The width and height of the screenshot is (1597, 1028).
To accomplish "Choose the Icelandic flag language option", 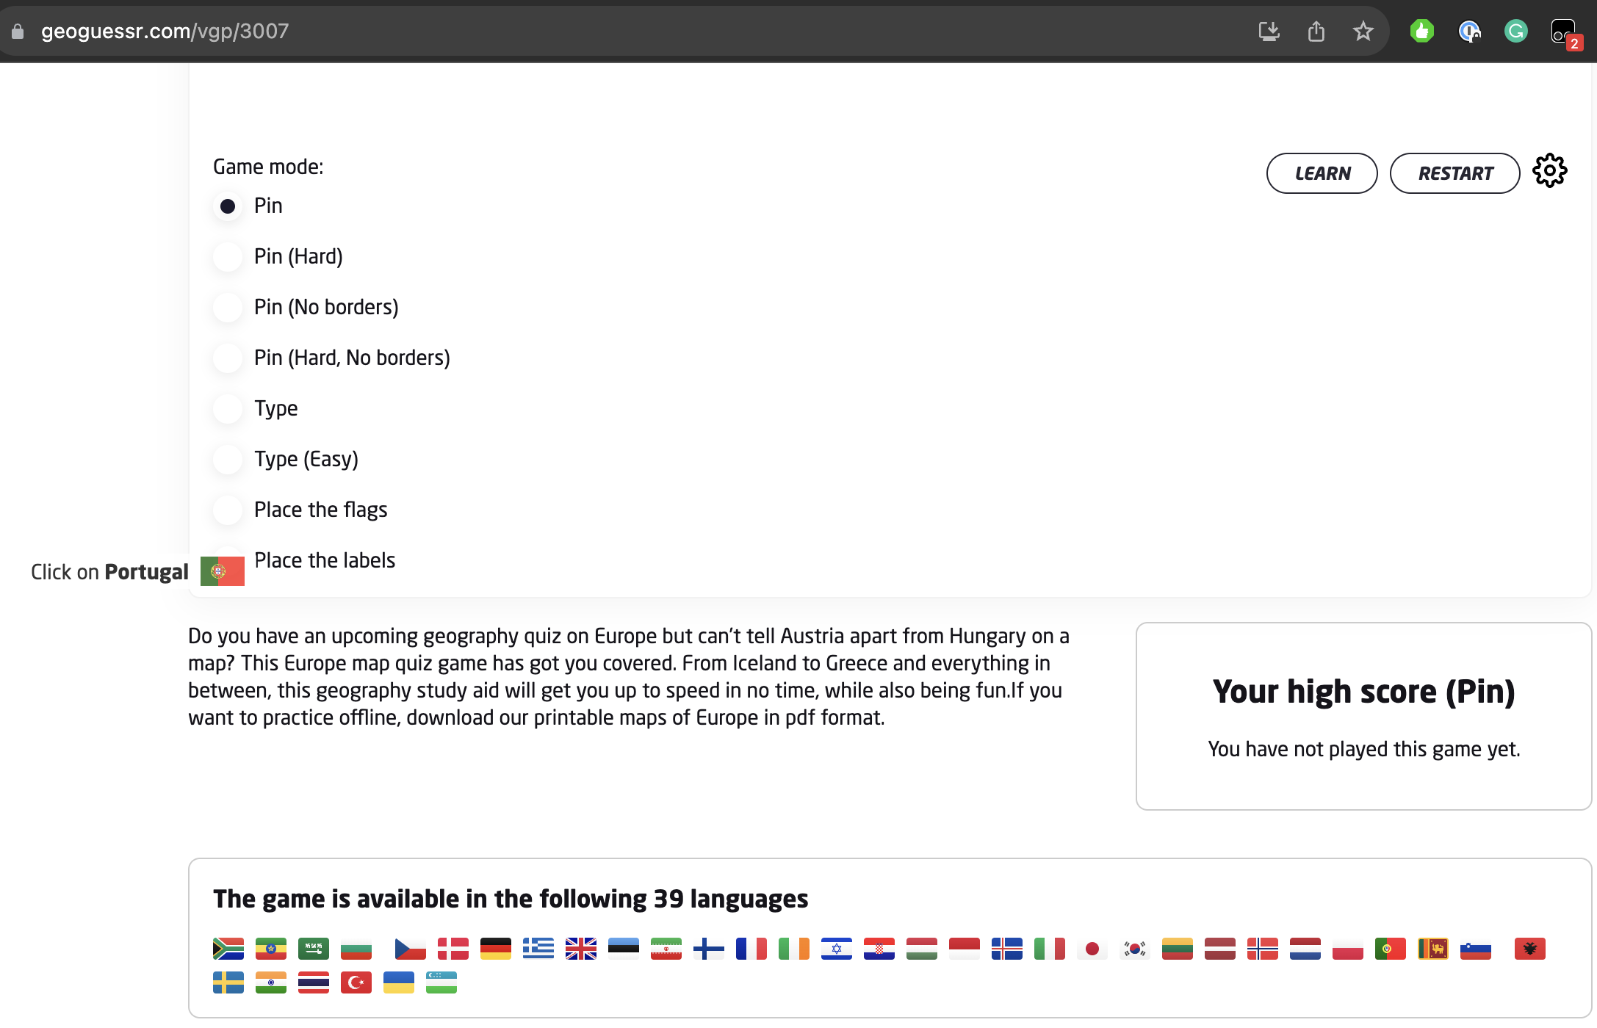I will 1007,949.
